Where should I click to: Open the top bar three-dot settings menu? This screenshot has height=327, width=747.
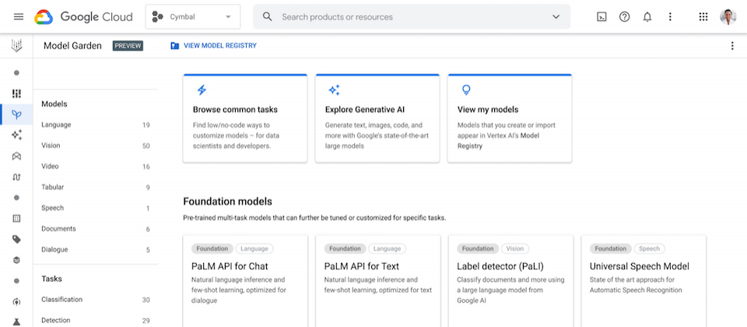pyautogui.click(x=670, y=16)
